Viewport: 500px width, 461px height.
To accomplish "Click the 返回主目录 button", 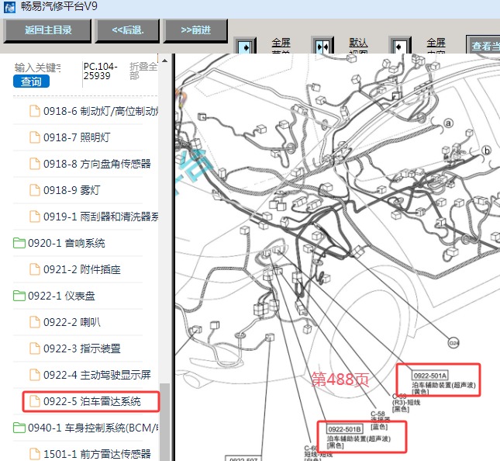I will click(47, 30).
